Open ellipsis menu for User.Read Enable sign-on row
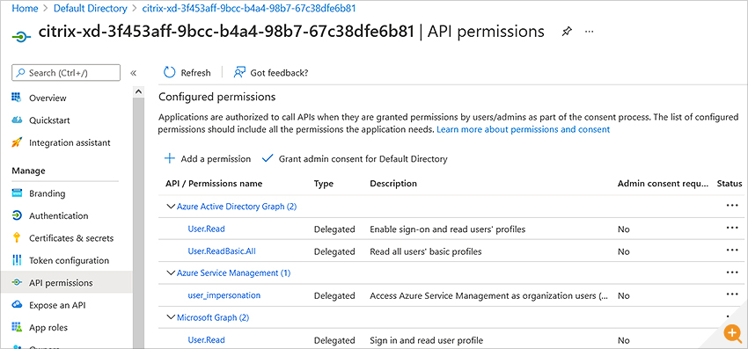 [732, 228]
